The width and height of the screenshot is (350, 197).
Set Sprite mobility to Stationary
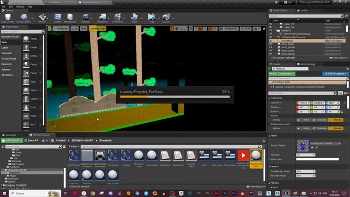pyautogui.click(x=320, y=120)
